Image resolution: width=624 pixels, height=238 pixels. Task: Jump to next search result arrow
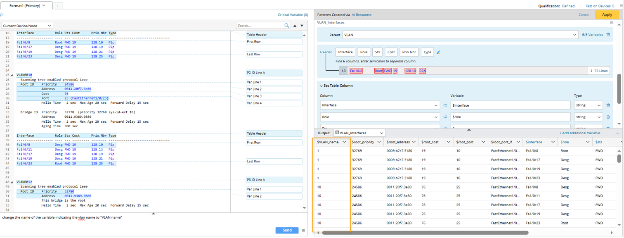(x=302, y=26)
